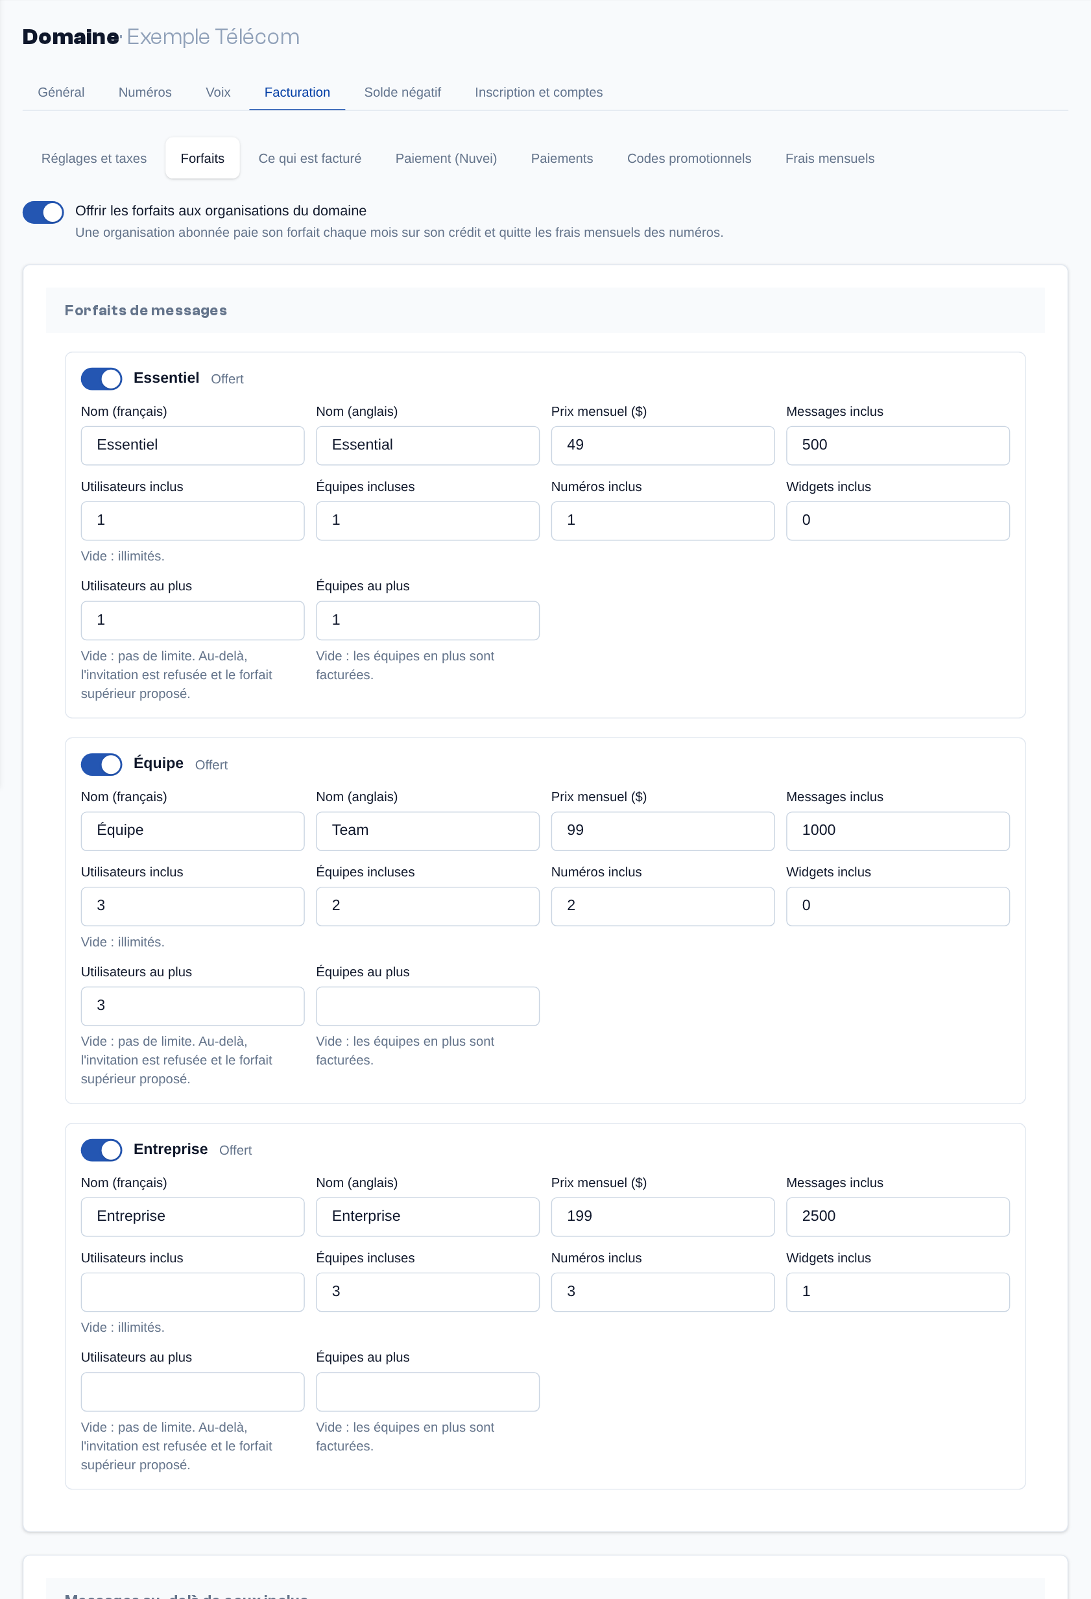The width and height of the screenshot is (1091, 1599).
Task: Click the Nom (anglais) field containing Team
Action: [x=428, y=830]
